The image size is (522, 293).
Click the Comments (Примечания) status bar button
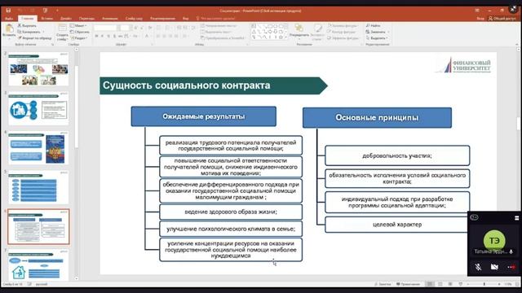pyautogui.click(x=408, y=284)
